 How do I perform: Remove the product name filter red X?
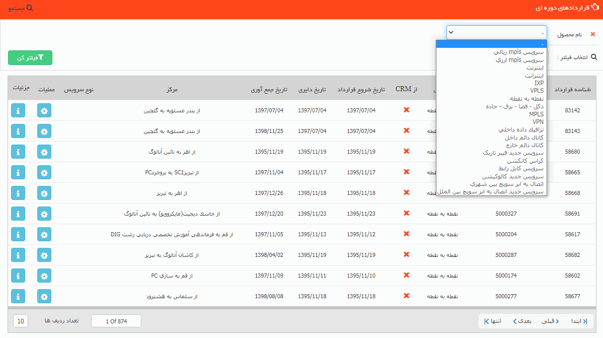click(x=592, y=34)
